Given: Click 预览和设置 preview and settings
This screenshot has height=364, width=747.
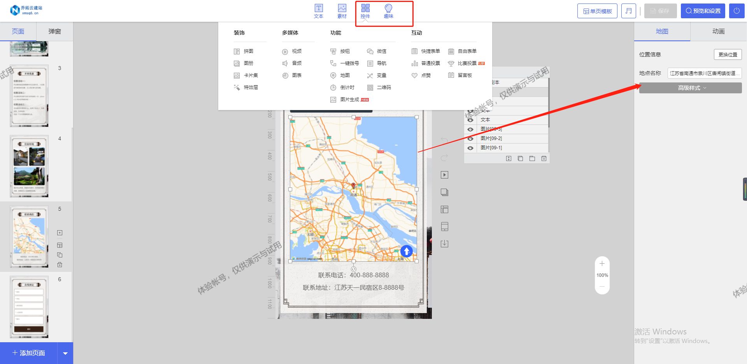Looking at the screenshot, I should 703,11.
